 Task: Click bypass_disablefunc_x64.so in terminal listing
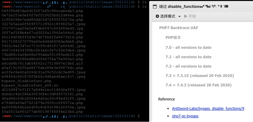30,85
